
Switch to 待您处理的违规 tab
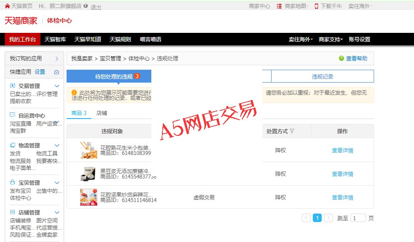pyautogui.click(x=109, y=76)
